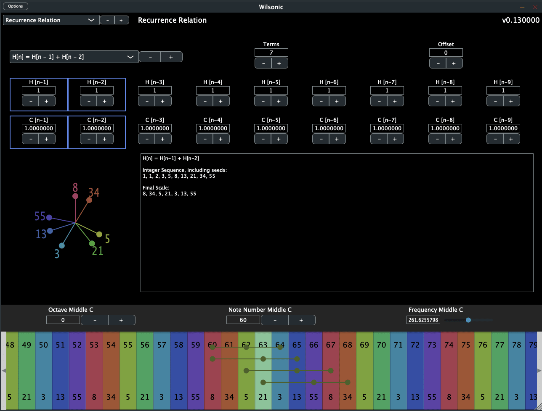Raise Octave Middle C with plus
This screenshot has height=411, width=542.
click(121, 320)
